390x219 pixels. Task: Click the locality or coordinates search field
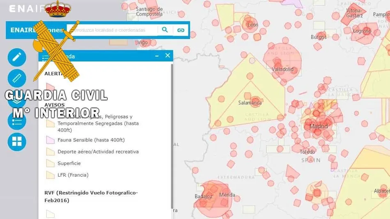pos(115,30)
